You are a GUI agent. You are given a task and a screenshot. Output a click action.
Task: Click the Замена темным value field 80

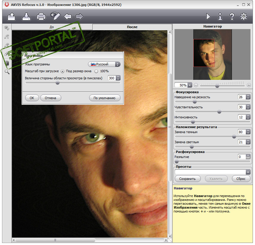click(x=242, y=132)
